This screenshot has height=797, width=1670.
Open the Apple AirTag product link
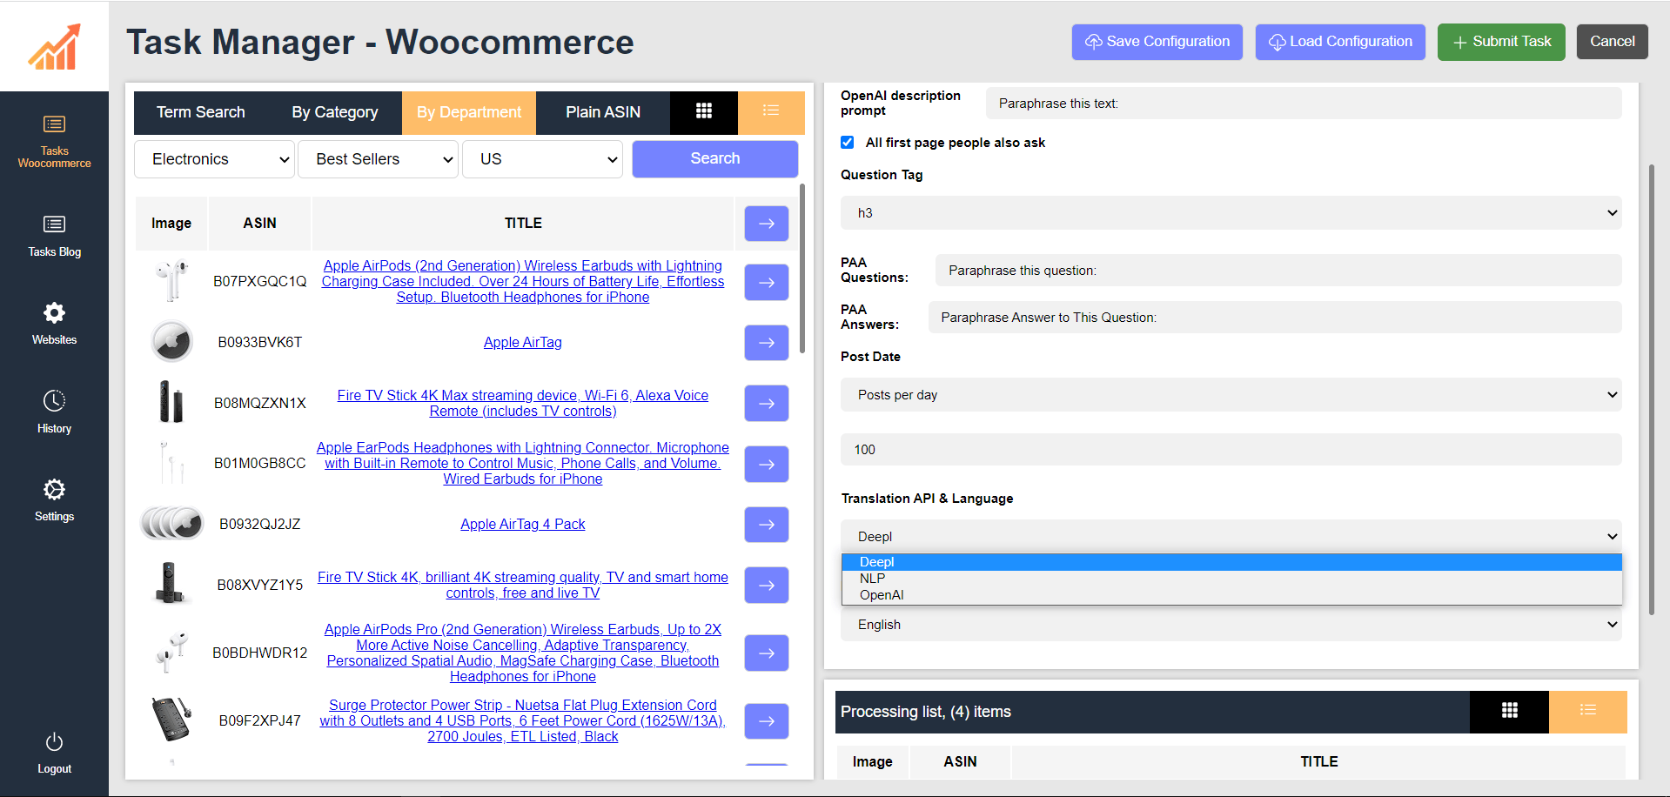coord(522,343)
